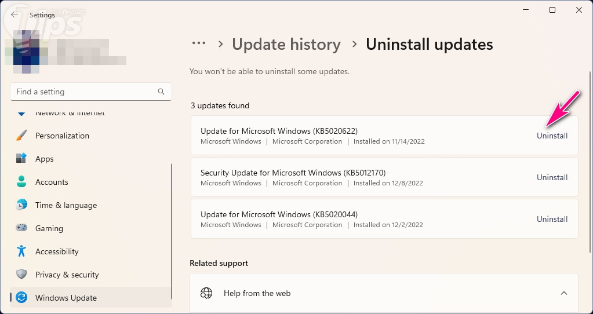Click the Gaming controller icon
The width and height of the screenshot is (593, 314).
21,228
